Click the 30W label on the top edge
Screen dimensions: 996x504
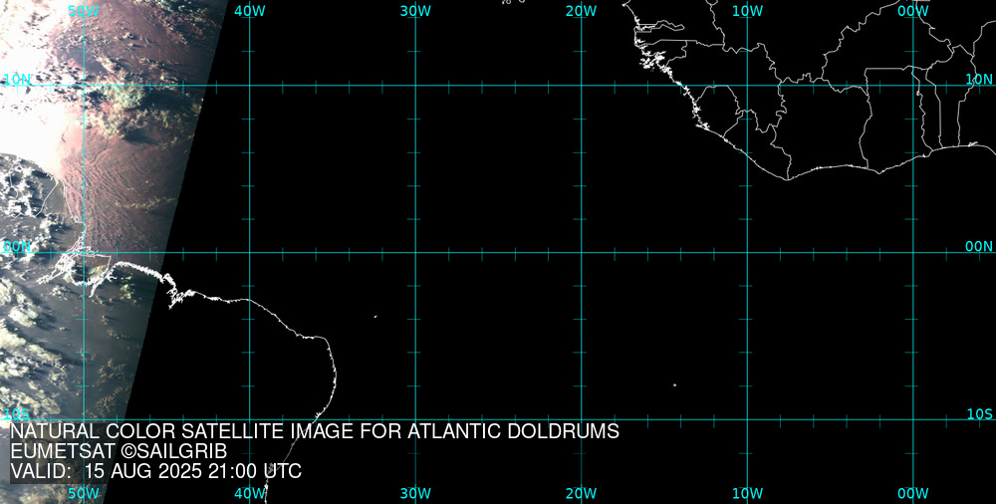[x=415, y=11]
